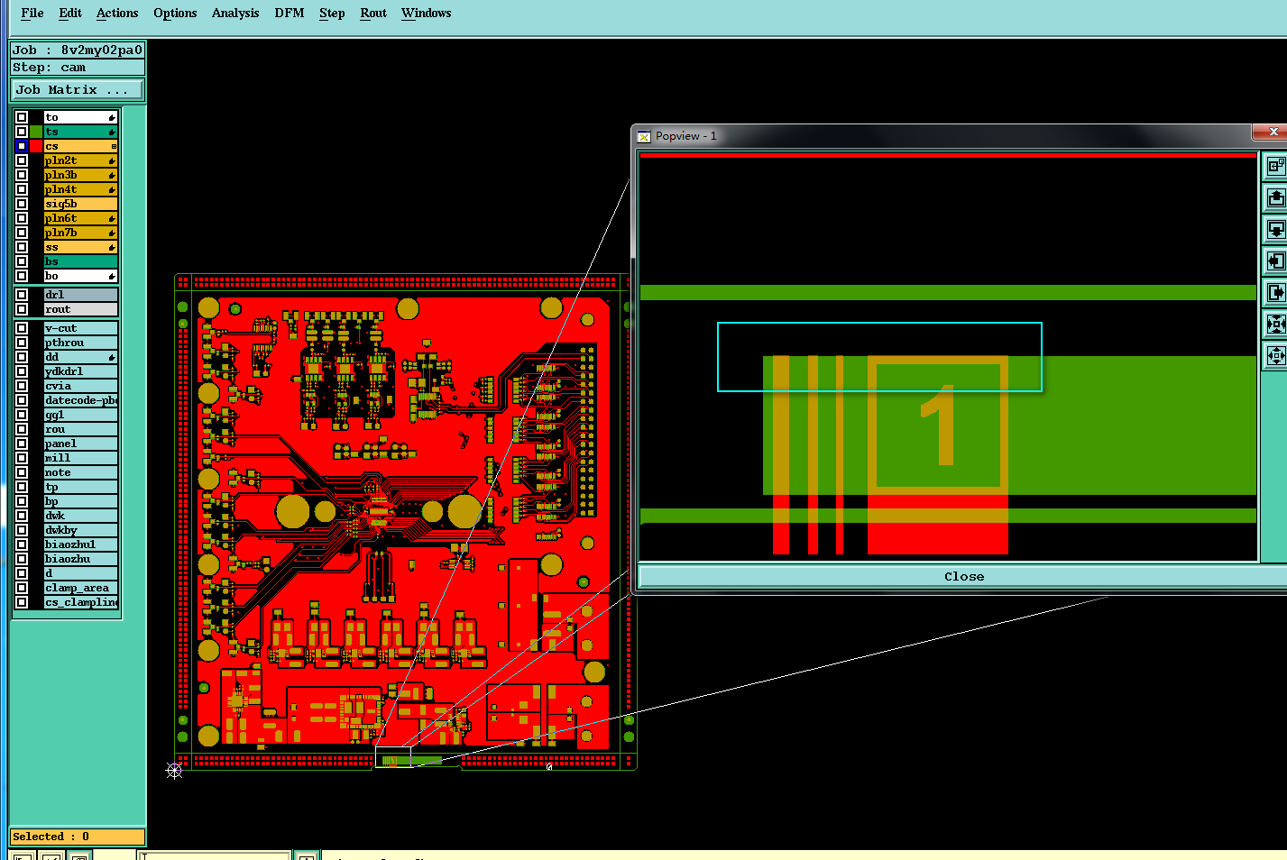Image resolution: width=1287 pixels, height=860 pixels.
Task: Open the Analysis menu
Action: tap(235, 13)
